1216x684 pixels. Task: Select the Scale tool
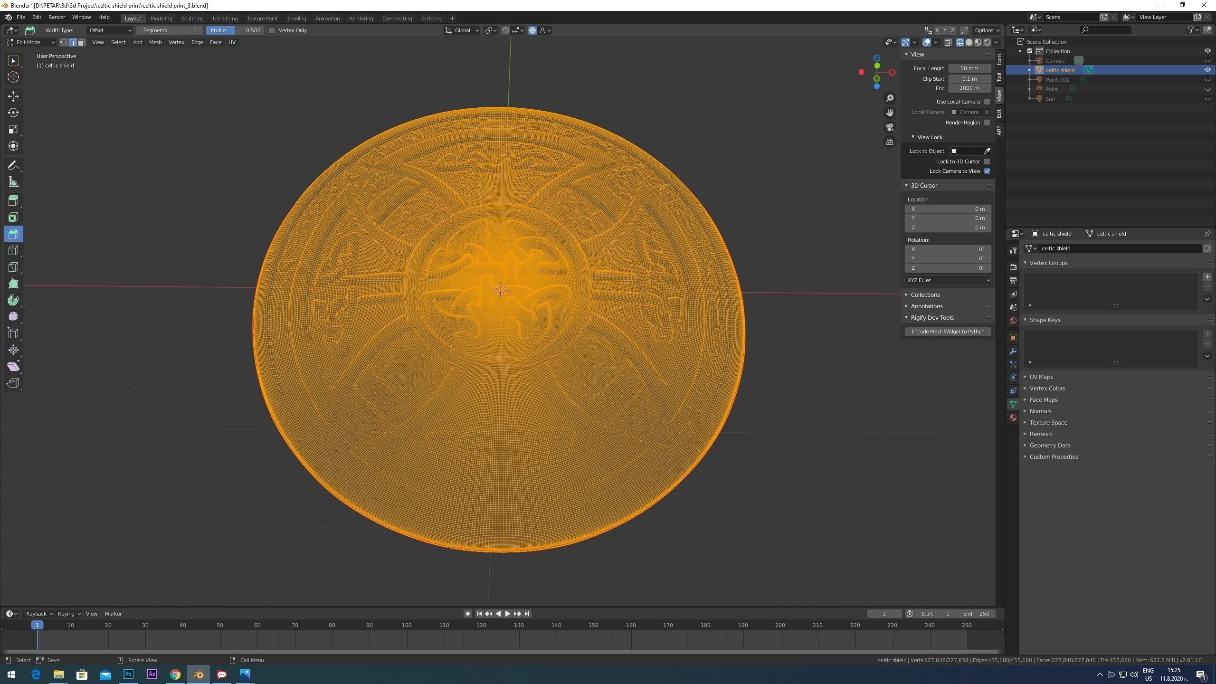[13, 129]
